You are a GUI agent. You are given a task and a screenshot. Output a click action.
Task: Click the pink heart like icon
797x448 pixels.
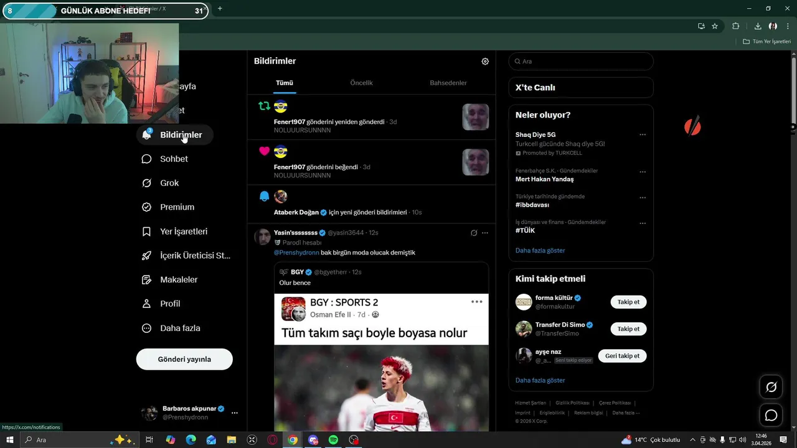265,151
